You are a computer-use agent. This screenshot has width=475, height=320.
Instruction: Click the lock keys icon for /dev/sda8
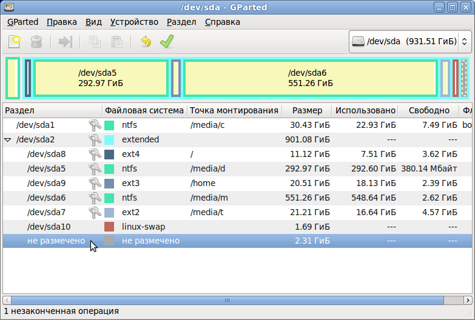[x=95, y=154]
